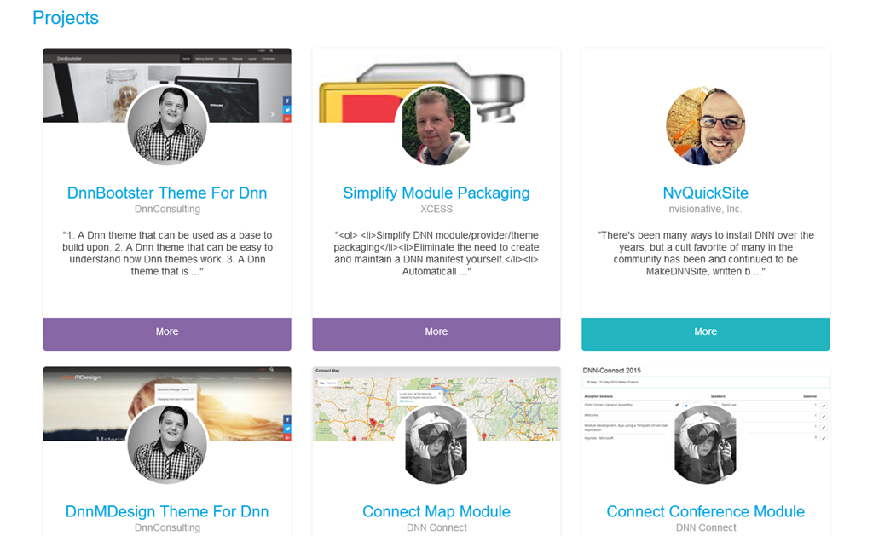The image size is (873, 536).
Task: Open the Simplify Module Packaging title link
Action: coord(436,193)
